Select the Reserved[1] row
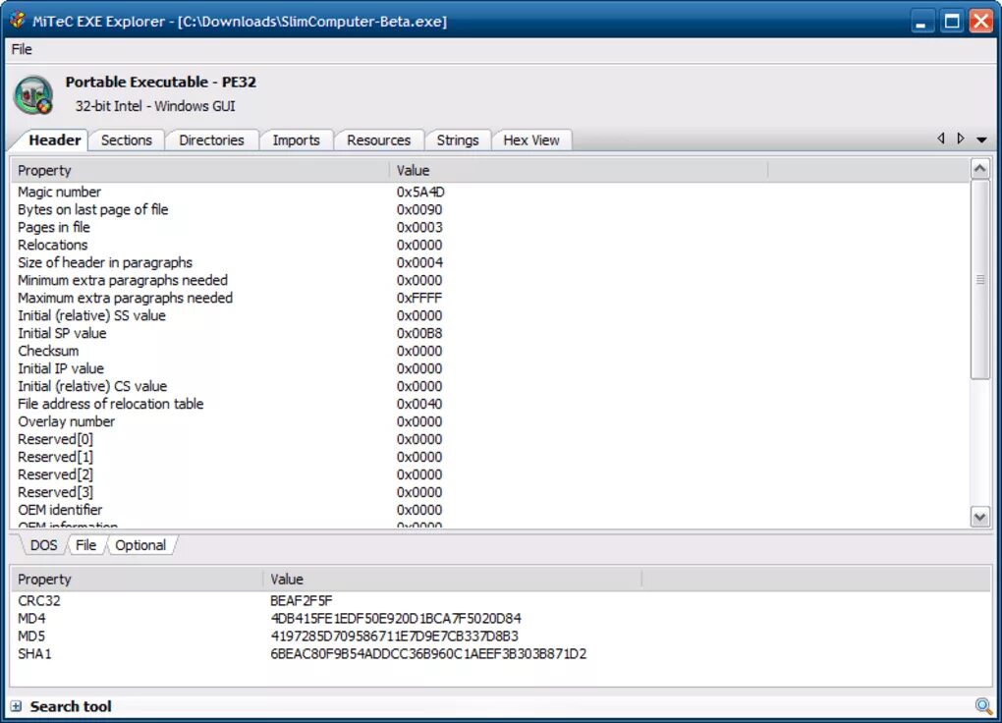The image size is (1002, 723). (x=490, y=457)
